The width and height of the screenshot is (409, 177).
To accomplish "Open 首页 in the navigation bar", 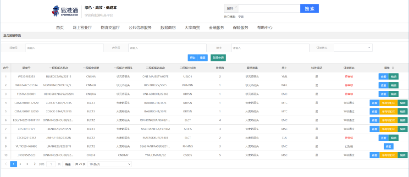I will [60, 28].
